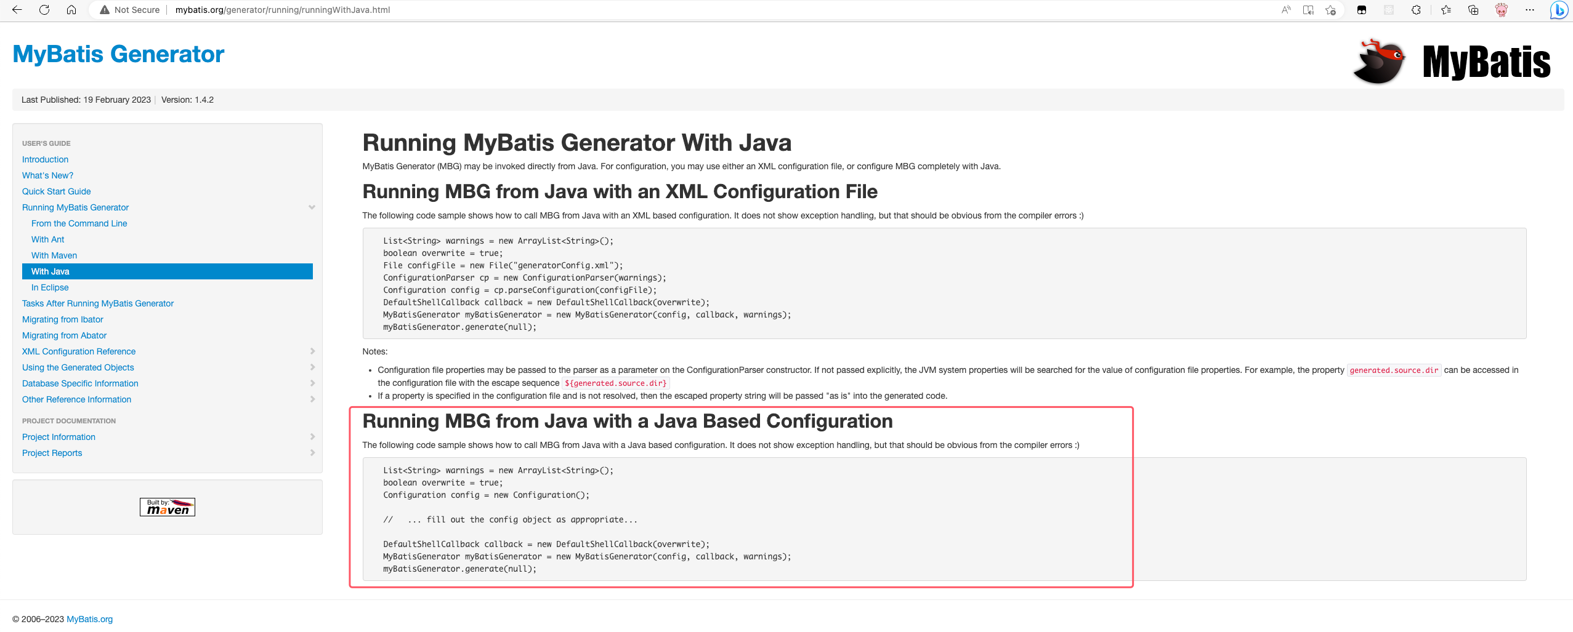
Task: Open the pink bear profile avatar
Action: click(1501, 10)
